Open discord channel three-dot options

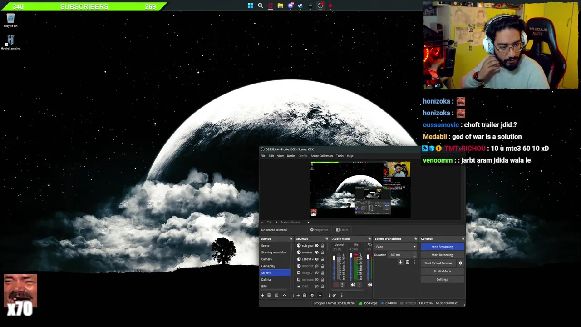point(342,285)
